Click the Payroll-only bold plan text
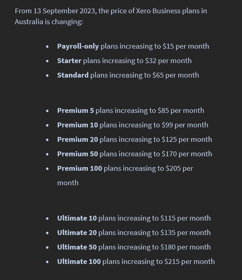The height and width of the screenshot is (280, 242). 78,47
